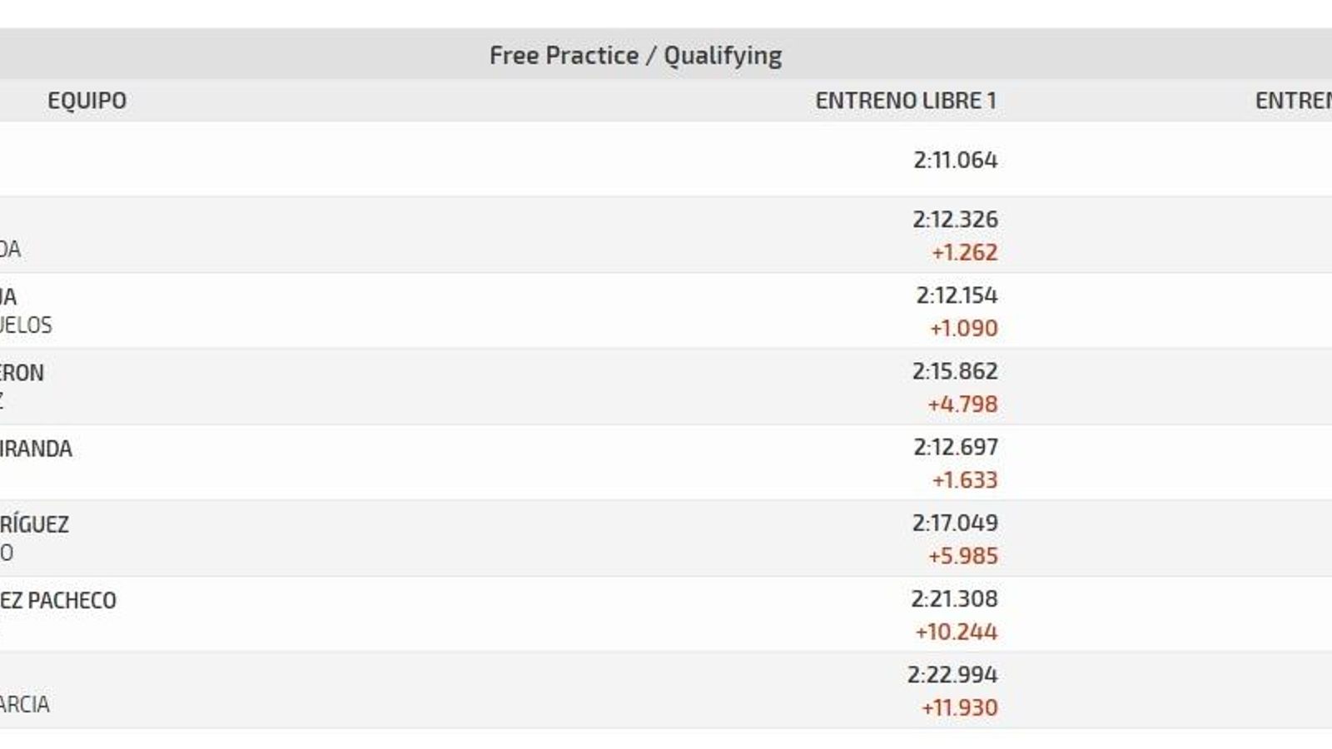Viewport: 1332px width, 749px height.
Task: Select the 2:17.049 lap time
Action: coord(955,523)
